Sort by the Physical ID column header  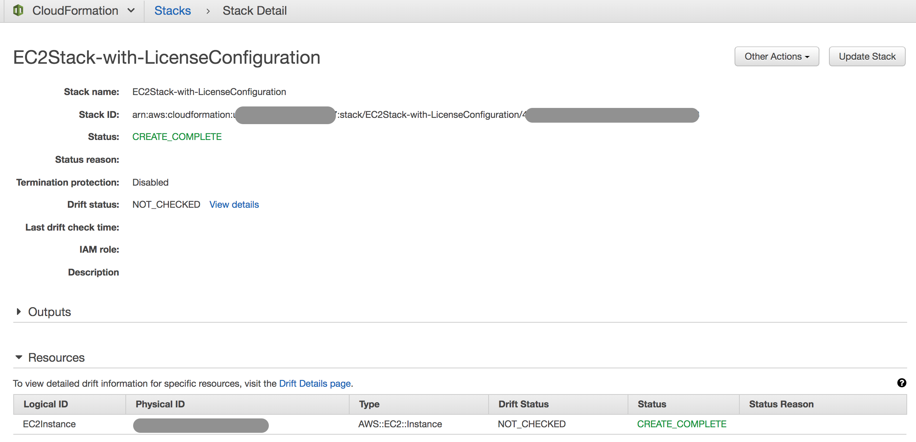160,404
